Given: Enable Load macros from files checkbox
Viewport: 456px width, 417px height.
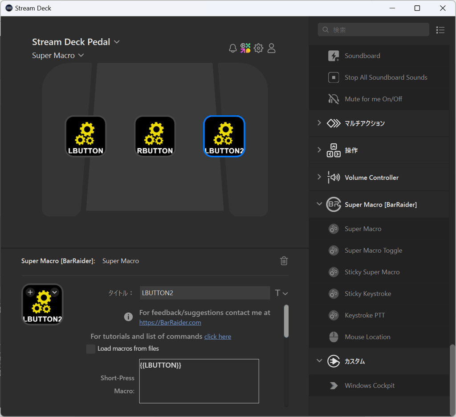Looking at the screenshot, I should click(91, 349).
